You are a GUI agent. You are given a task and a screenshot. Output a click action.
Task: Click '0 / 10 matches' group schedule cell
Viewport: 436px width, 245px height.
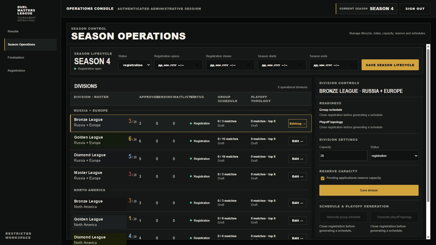click(228, 157)
